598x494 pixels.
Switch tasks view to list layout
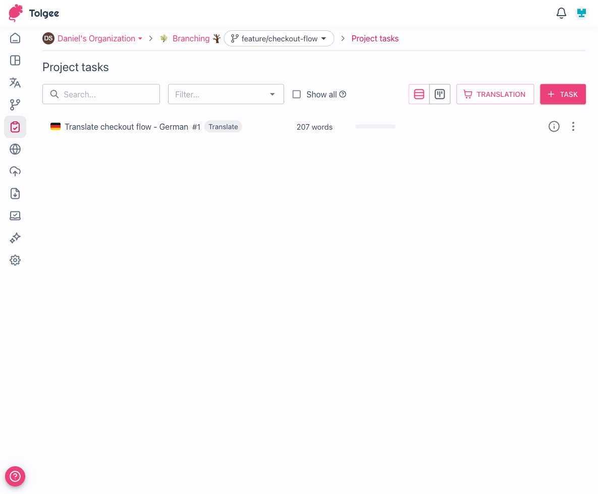pos(419,94)
